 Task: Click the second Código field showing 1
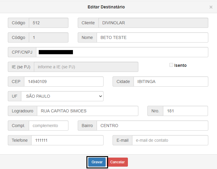48,37
